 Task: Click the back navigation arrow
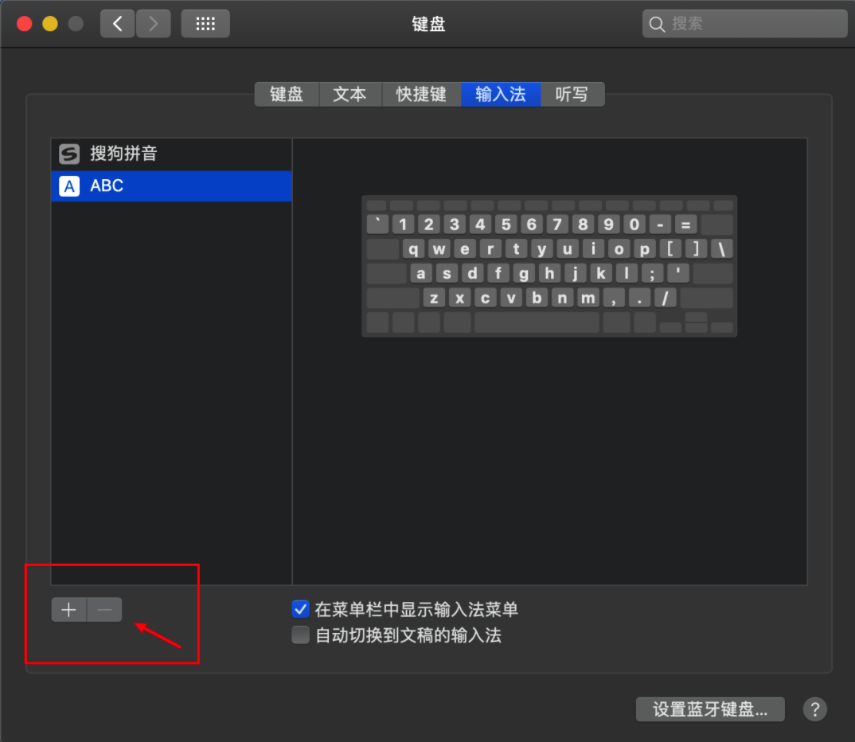118,24
